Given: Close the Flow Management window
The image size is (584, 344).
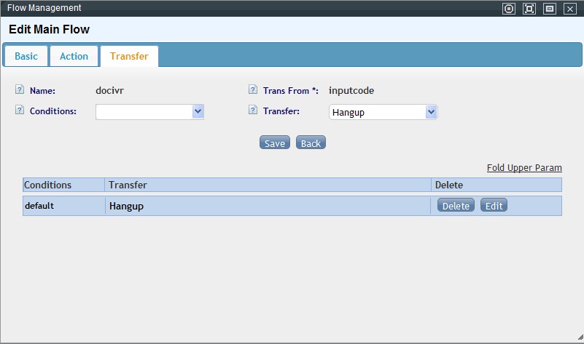Looking at the screenshot, I should click(x=570, y=9).
